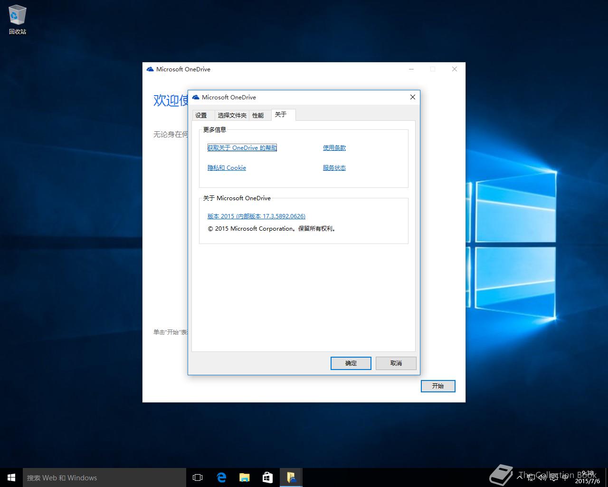The image size is (608, 487).
Task: Open the 服务状态 link
Action: point(334,168)
